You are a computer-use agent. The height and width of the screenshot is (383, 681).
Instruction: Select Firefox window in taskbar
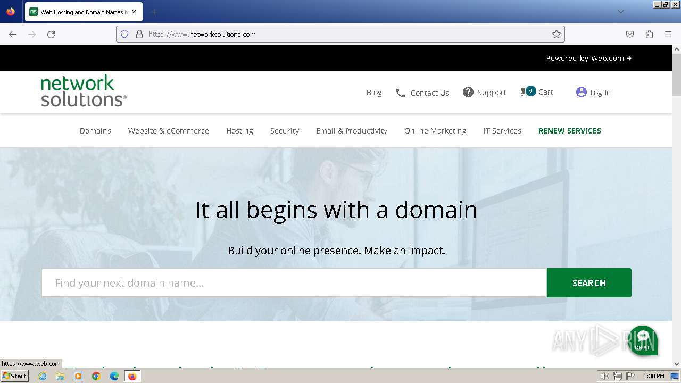pos(132,376)
